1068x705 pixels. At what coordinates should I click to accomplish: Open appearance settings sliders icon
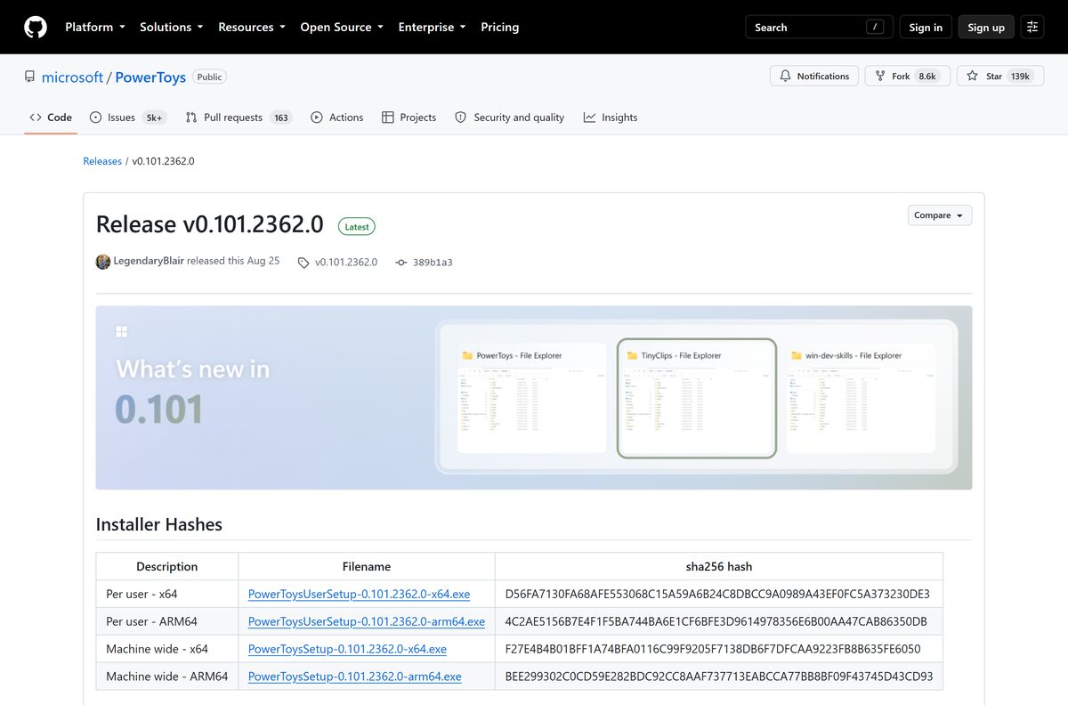click(x=1032, y=27)
